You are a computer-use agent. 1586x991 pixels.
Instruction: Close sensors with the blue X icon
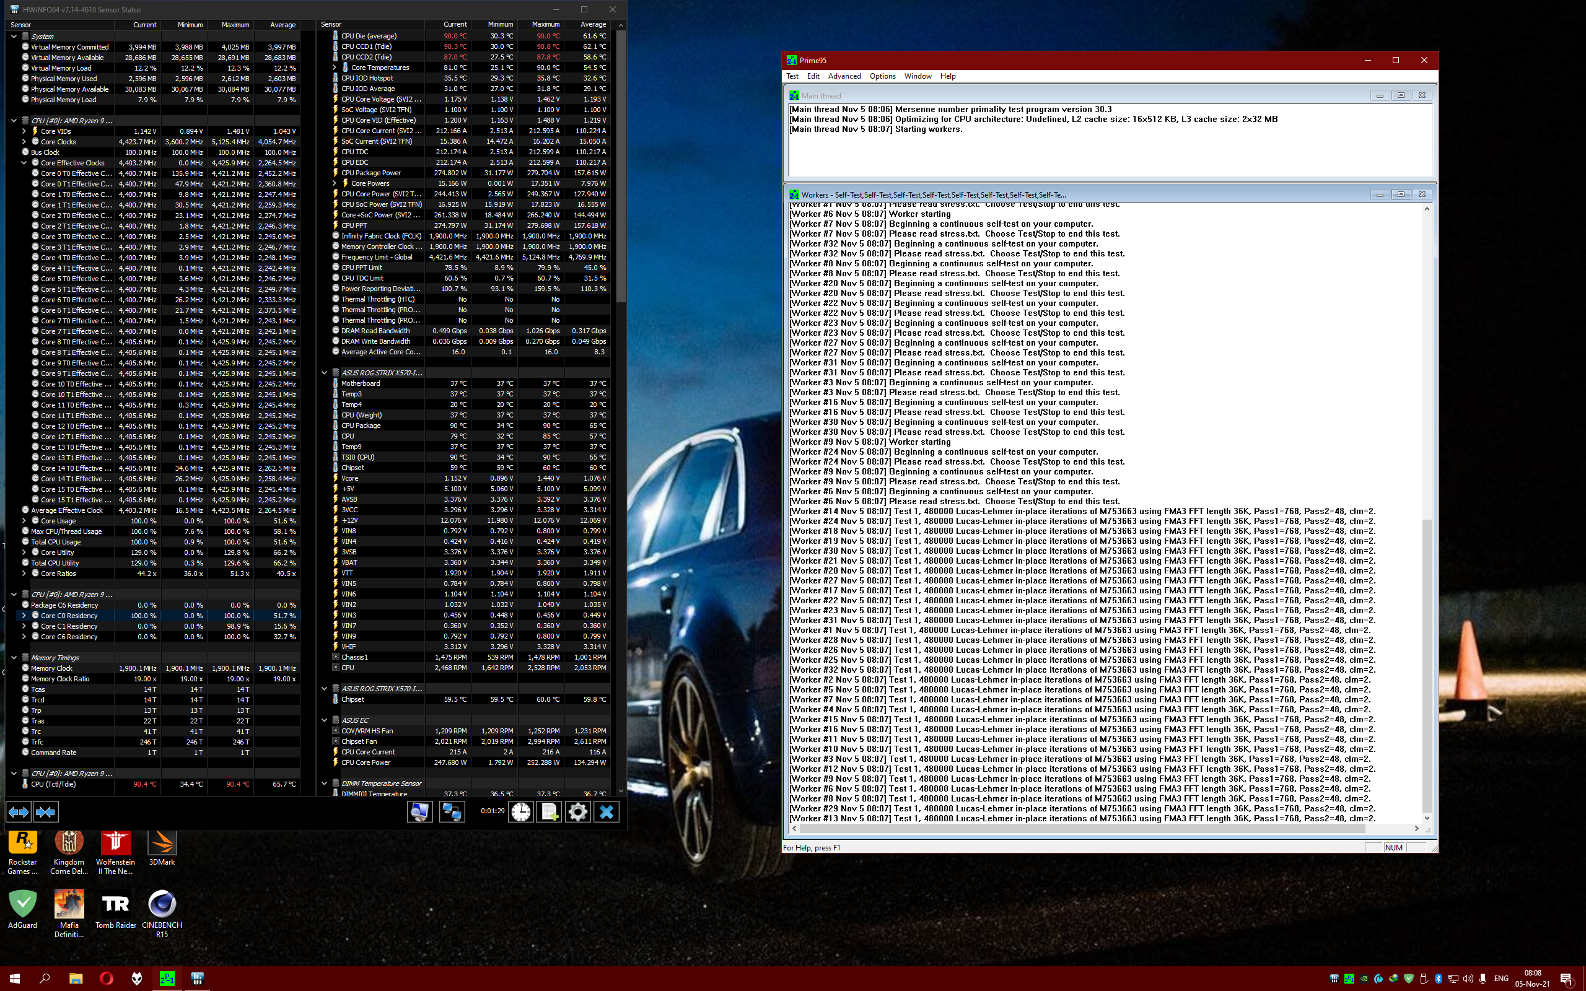607,812
